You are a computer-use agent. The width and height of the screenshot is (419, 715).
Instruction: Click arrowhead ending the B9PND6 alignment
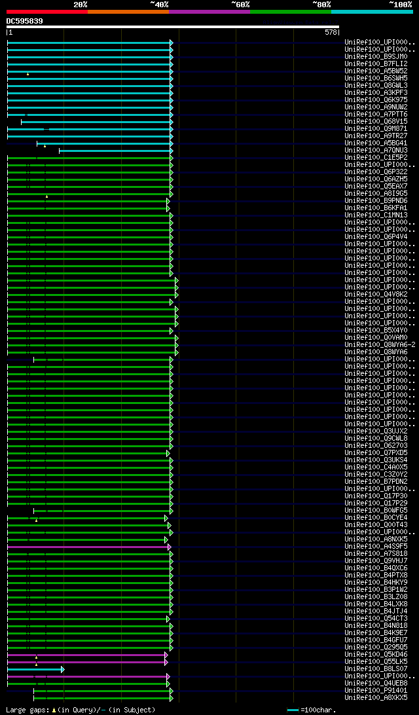tap(168, 201)
